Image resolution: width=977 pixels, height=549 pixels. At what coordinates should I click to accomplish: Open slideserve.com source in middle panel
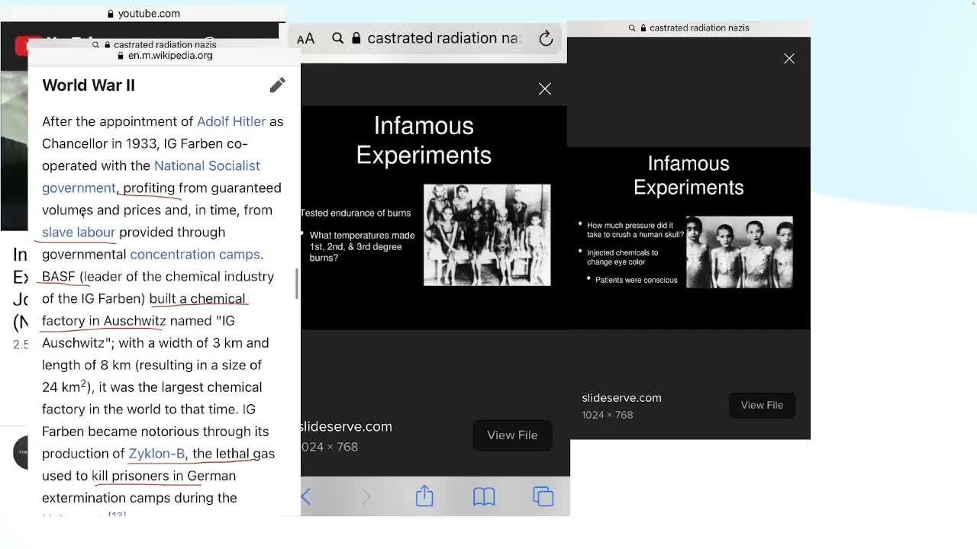(x=346, y=427)
